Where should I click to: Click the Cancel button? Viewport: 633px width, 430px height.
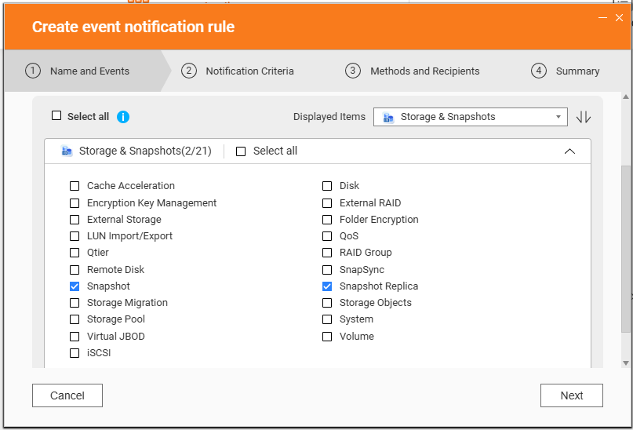click(67, 395)
